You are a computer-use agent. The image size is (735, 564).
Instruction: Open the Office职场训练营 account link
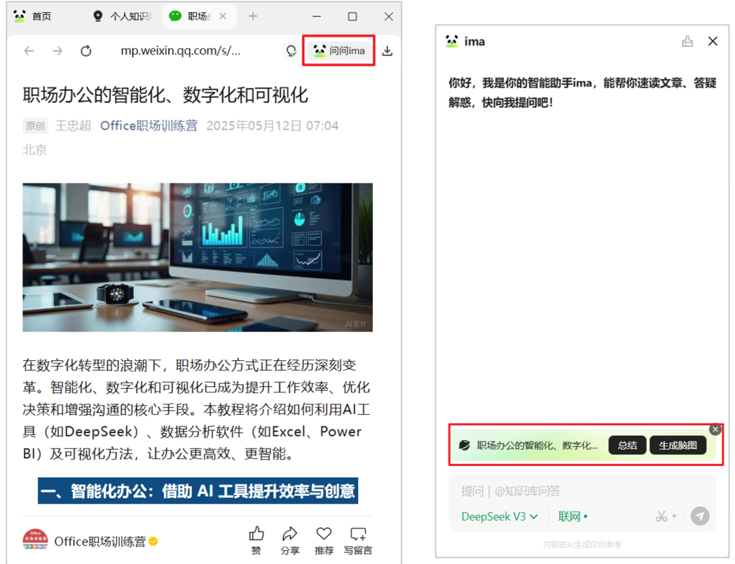tap(148, 126)
